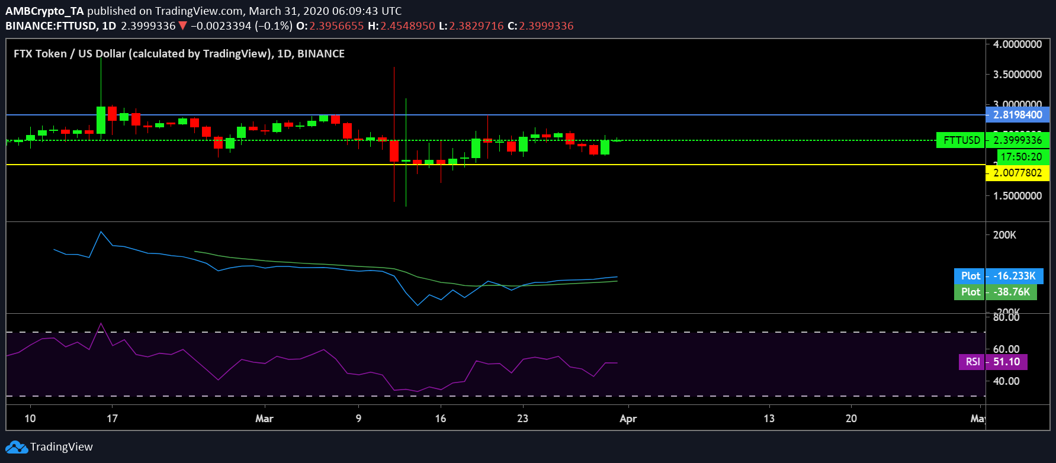
Task: Click the TradingView cloud logo icon
Action: [17, 447]
